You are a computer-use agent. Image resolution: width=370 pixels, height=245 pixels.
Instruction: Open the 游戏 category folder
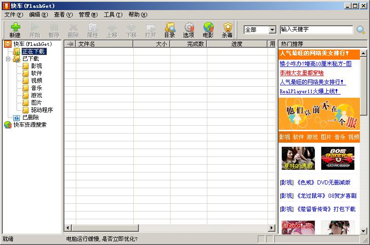pos(36,95)
